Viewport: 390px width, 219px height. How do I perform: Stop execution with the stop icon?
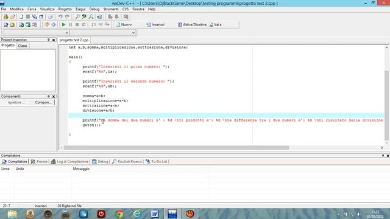coord(77,24)
